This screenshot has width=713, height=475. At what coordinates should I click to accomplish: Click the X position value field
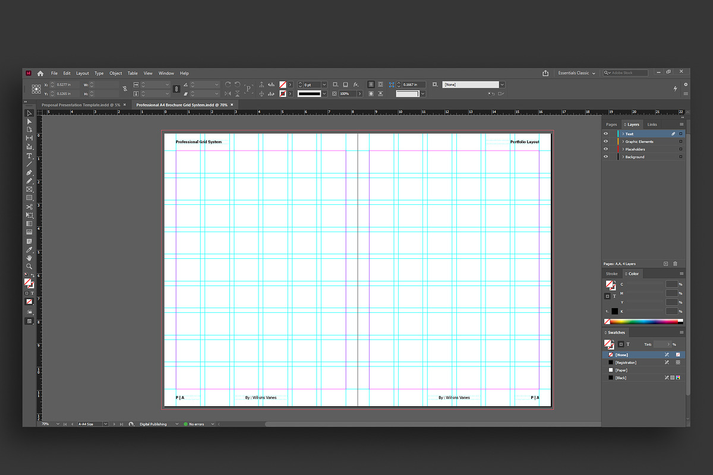pos(68,85)
